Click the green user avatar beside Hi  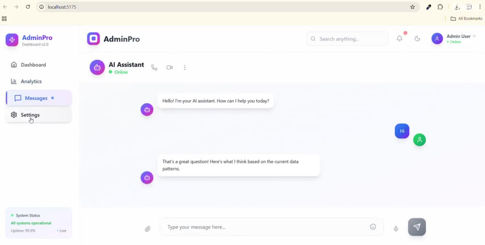point(420,139)
